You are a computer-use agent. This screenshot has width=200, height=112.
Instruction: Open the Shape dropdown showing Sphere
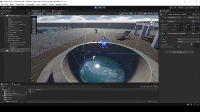[188, 42]
